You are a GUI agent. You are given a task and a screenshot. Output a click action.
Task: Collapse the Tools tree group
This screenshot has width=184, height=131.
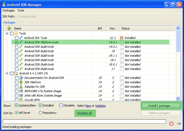(7, 33)
